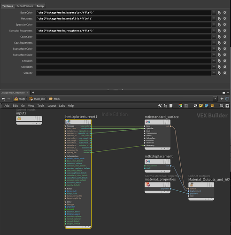Open gear menu for Base Color
This screenshot has height=235, width=231.
[225, 13]
